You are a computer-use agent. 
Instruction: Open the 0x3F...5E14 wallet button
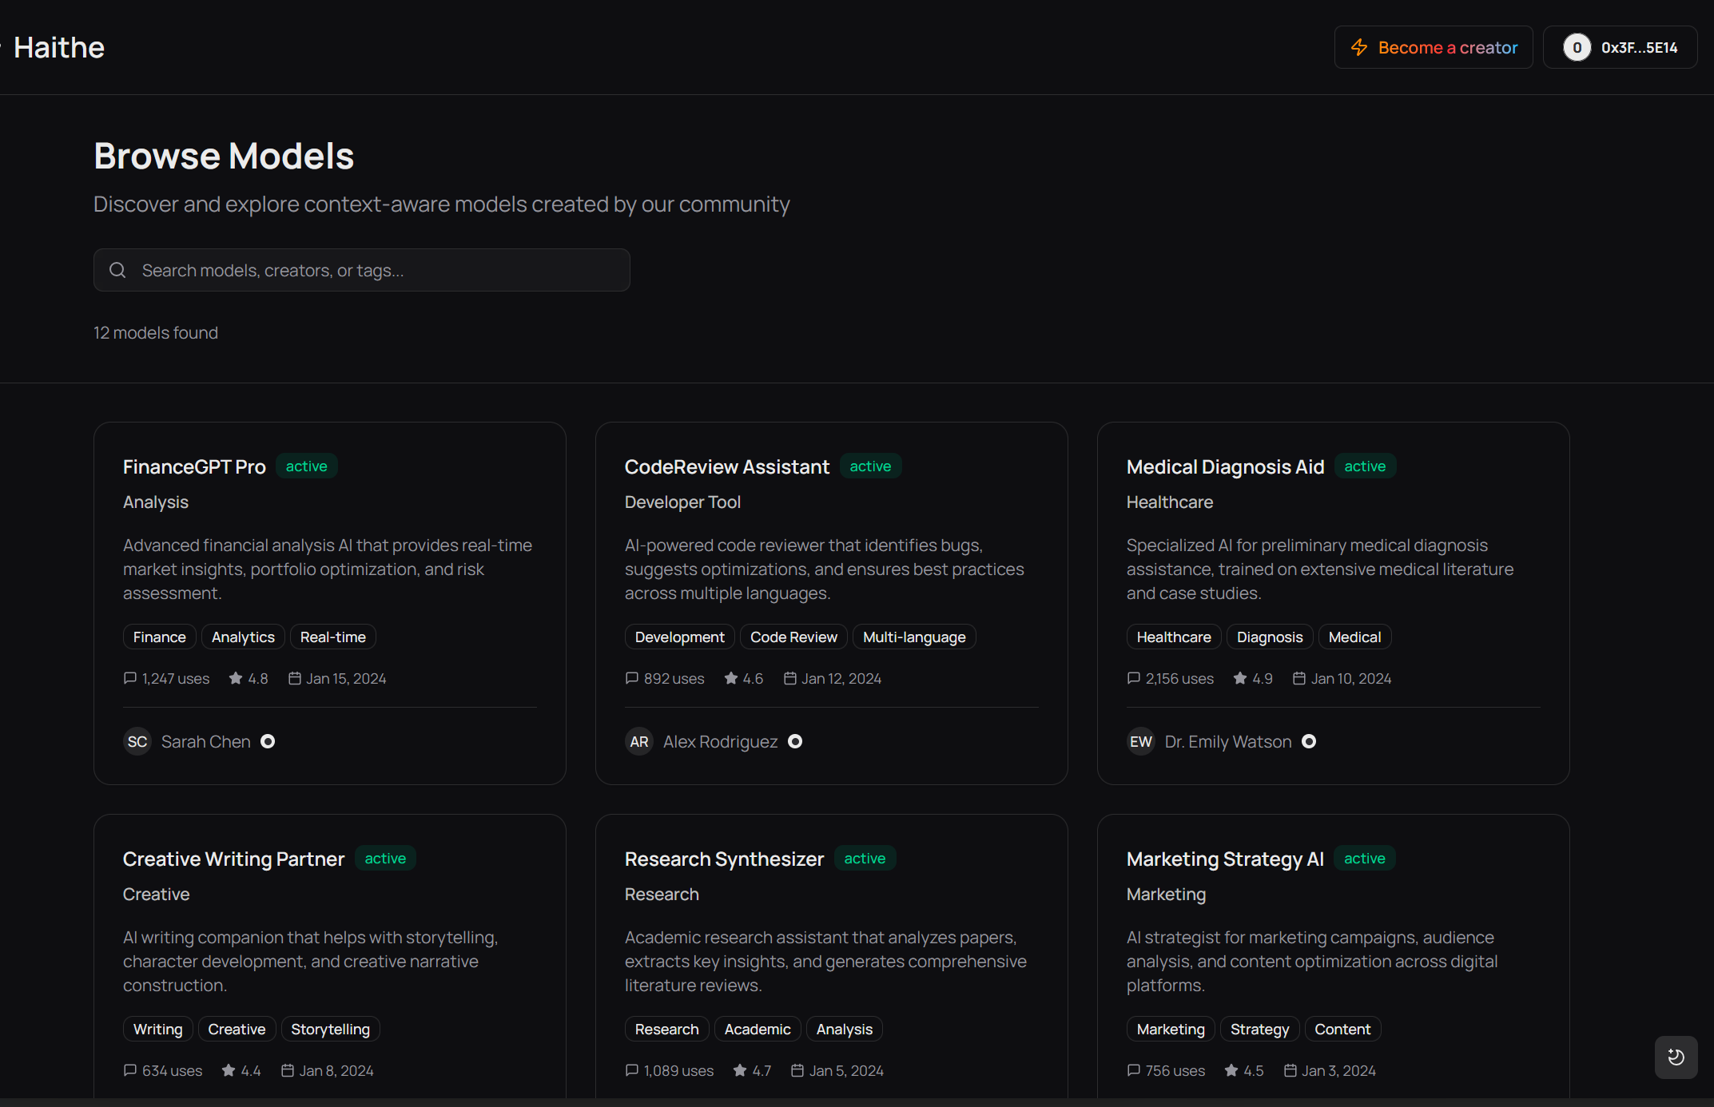(x=1620, y=47)
